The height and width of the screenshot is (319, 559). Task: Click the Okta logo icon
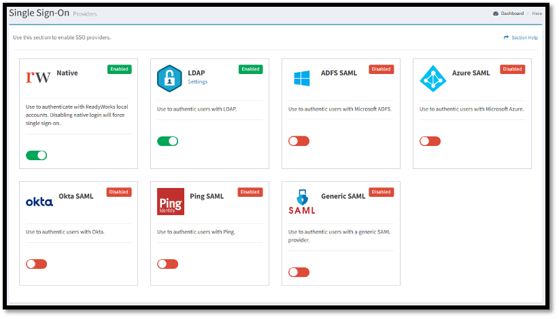[x=39, y=202]
